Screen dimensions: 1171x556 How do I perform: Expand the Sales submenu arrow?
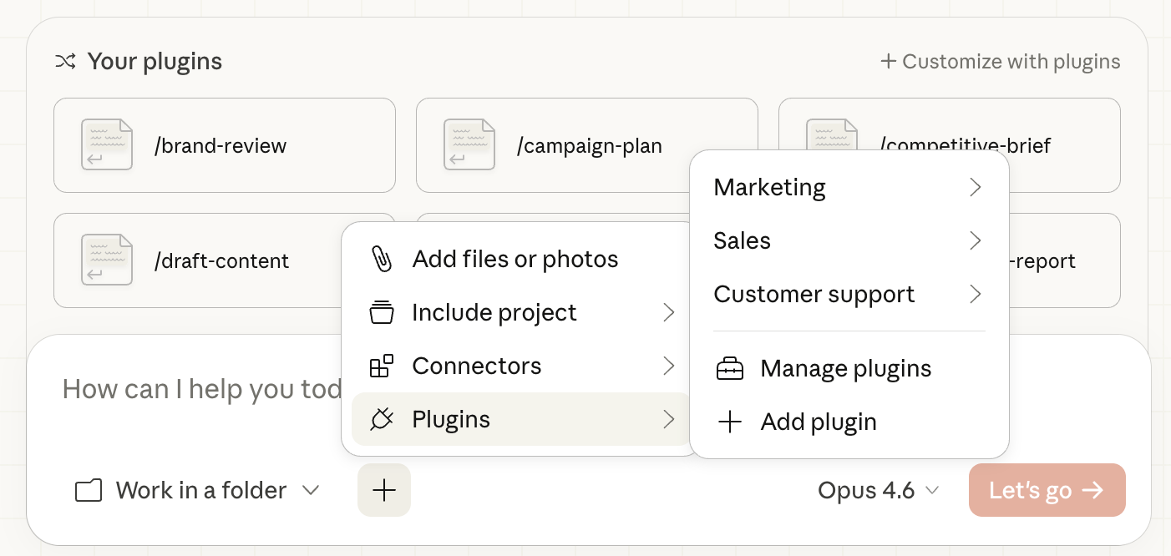(x=975, y=240)
